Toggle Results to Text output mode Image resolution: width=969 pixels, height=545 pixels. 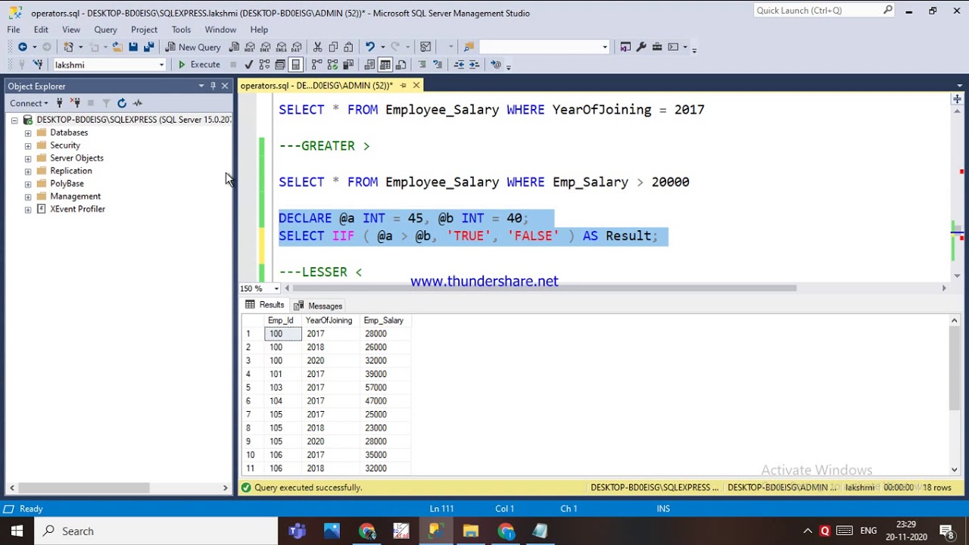[x=369, y=65]
